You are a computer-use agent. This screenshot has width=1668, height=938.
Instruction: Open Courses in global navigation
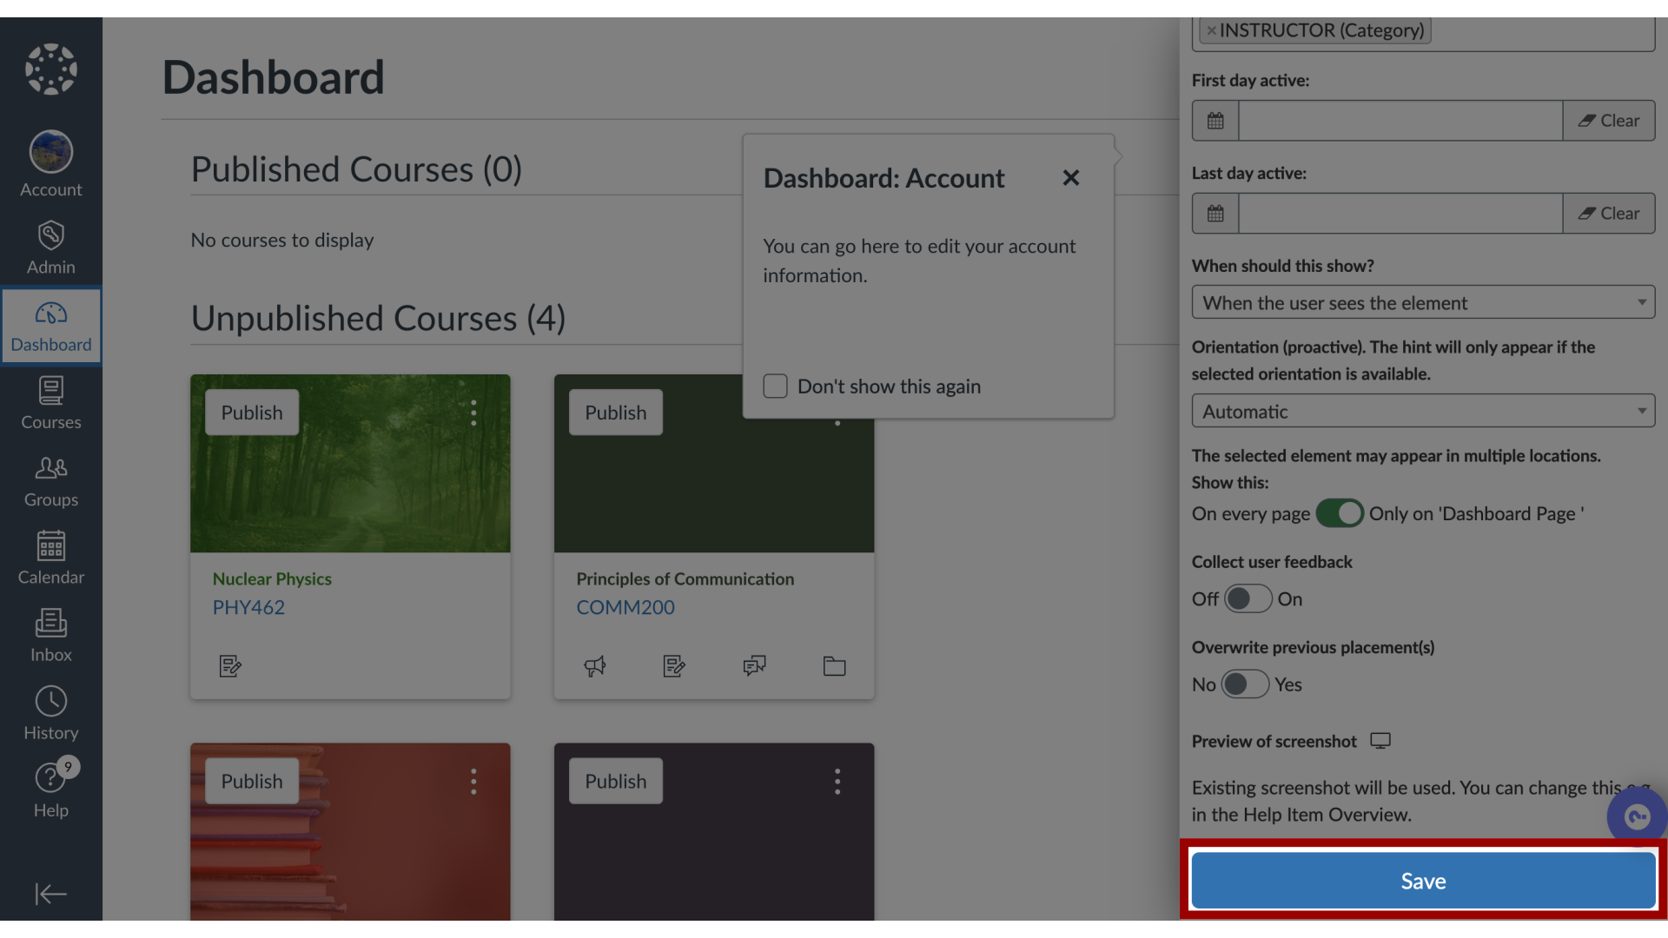point(51,404)
